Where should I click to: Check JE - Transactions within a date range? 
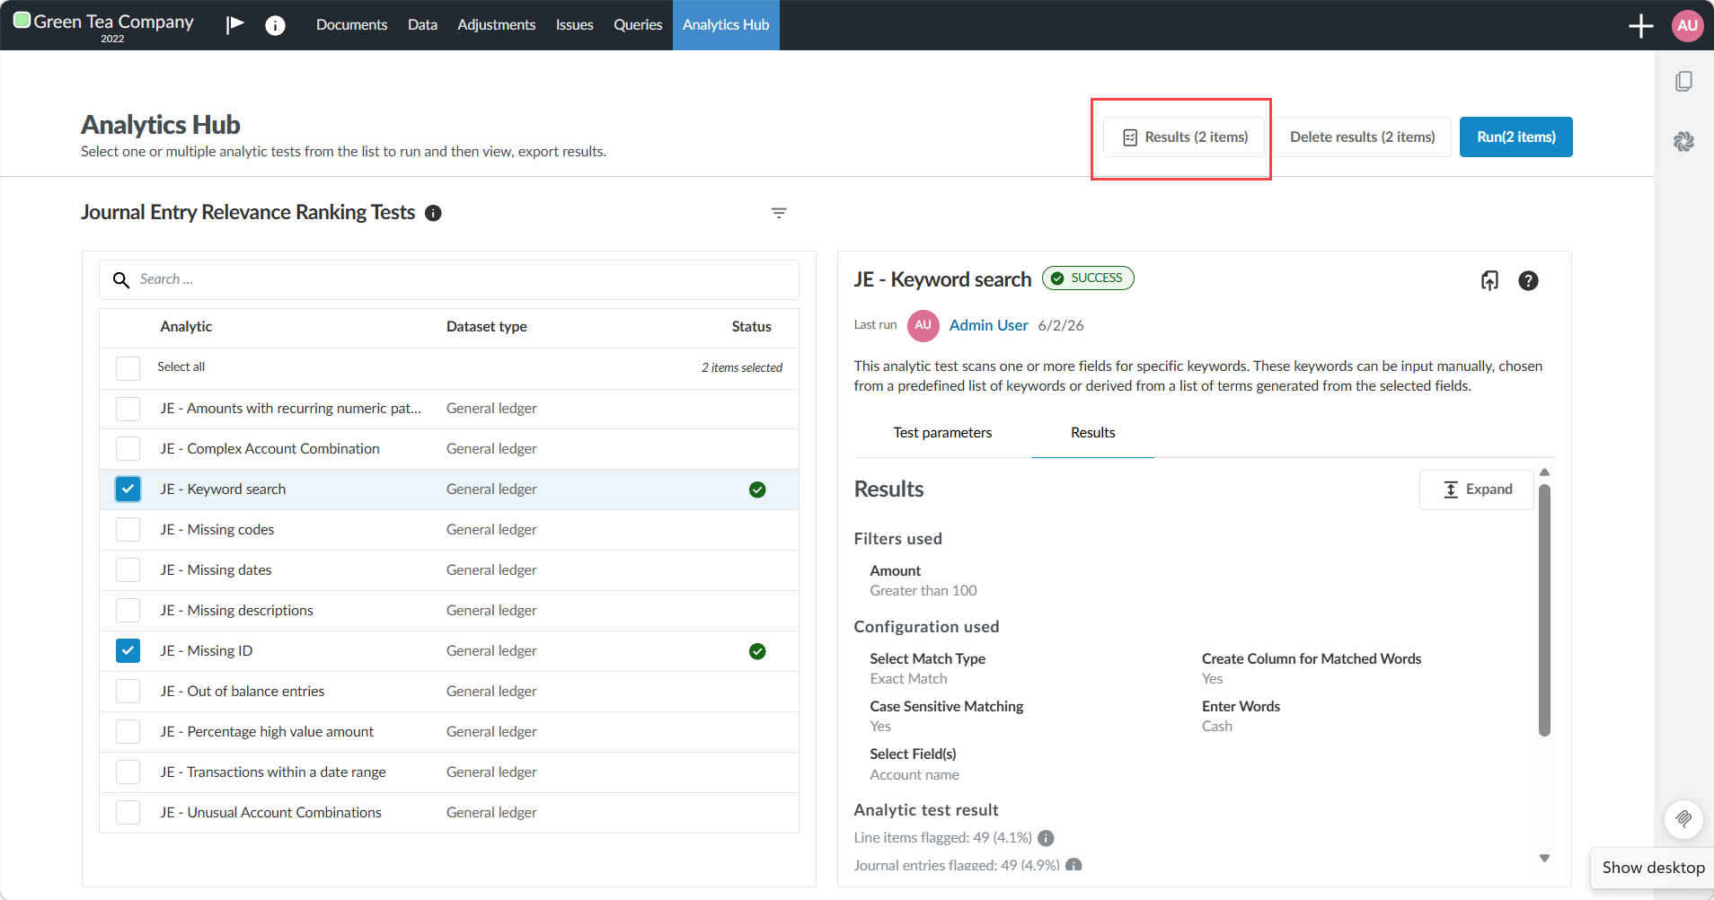[x=128, y=772]
